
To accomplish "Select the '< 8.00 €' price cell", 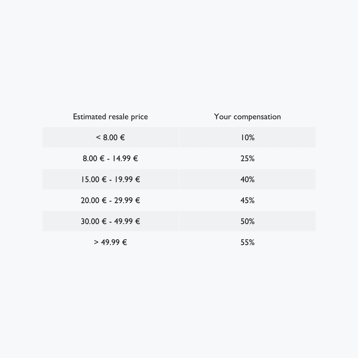I will (110, 138).
